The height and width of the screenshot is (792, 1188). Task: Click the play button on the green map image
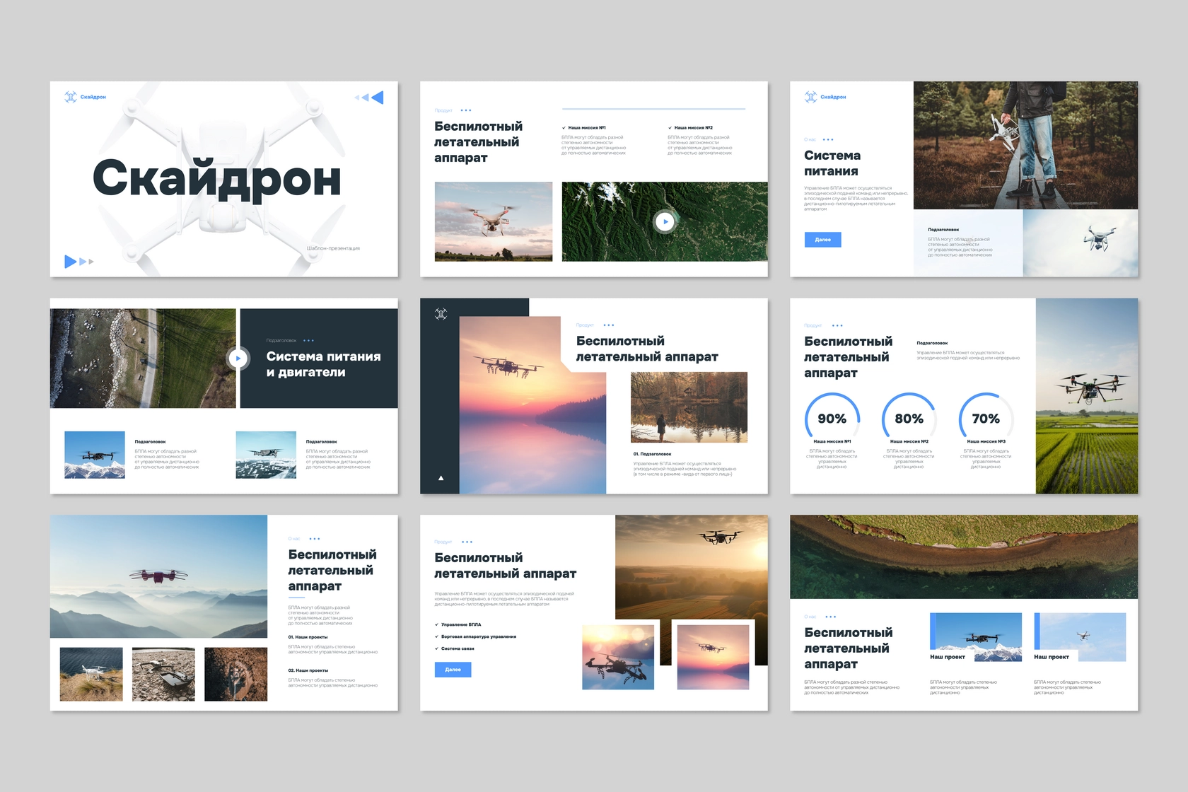665,221
